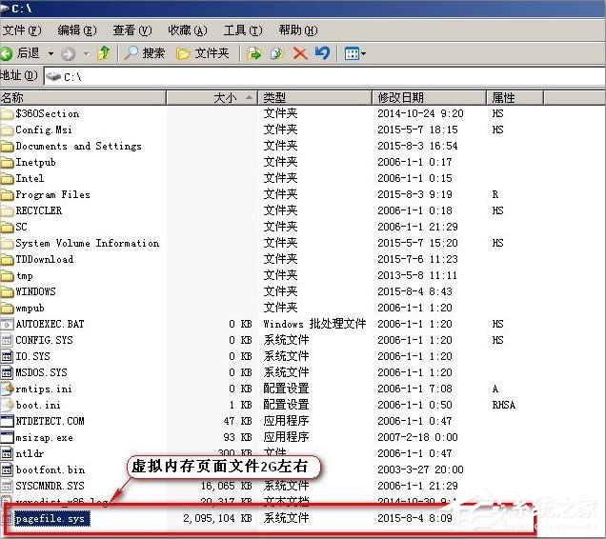
Task: Click the Forward navigation arrow
Action: click(x=68, y=53)
